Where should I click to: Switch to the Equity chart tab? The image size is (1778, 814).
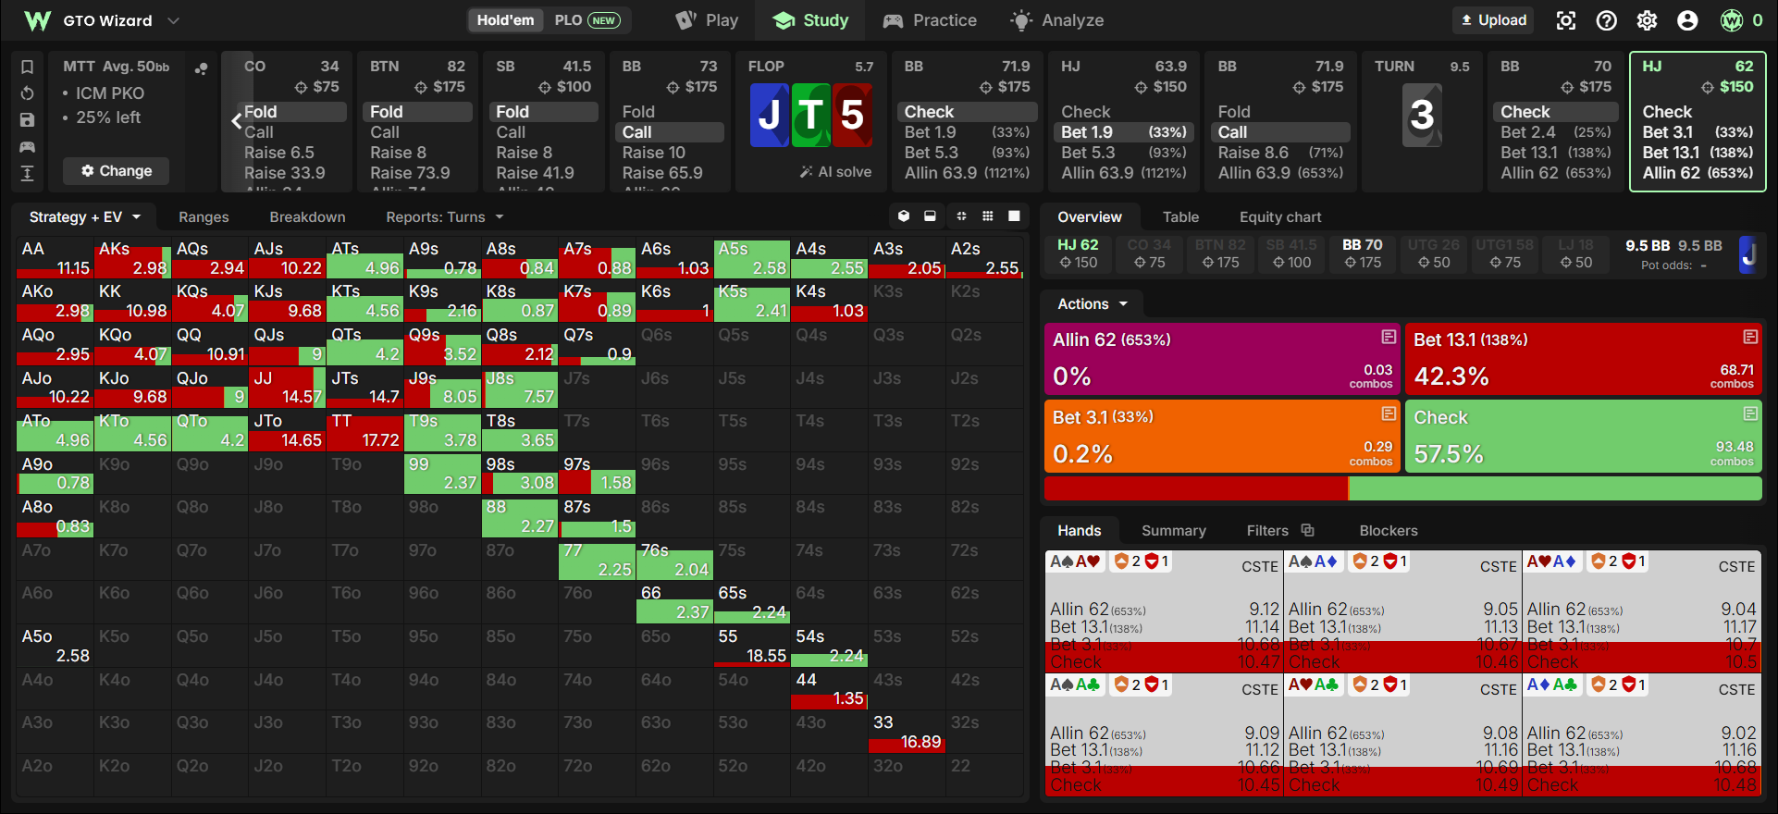(1280, 216)
